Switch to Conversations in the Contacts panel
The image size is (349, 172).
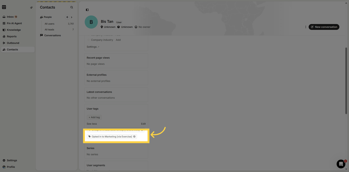(x=52, y=35)
